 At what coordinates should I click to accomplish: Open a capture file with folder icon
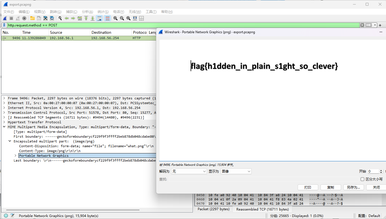(x=32, y=18)
